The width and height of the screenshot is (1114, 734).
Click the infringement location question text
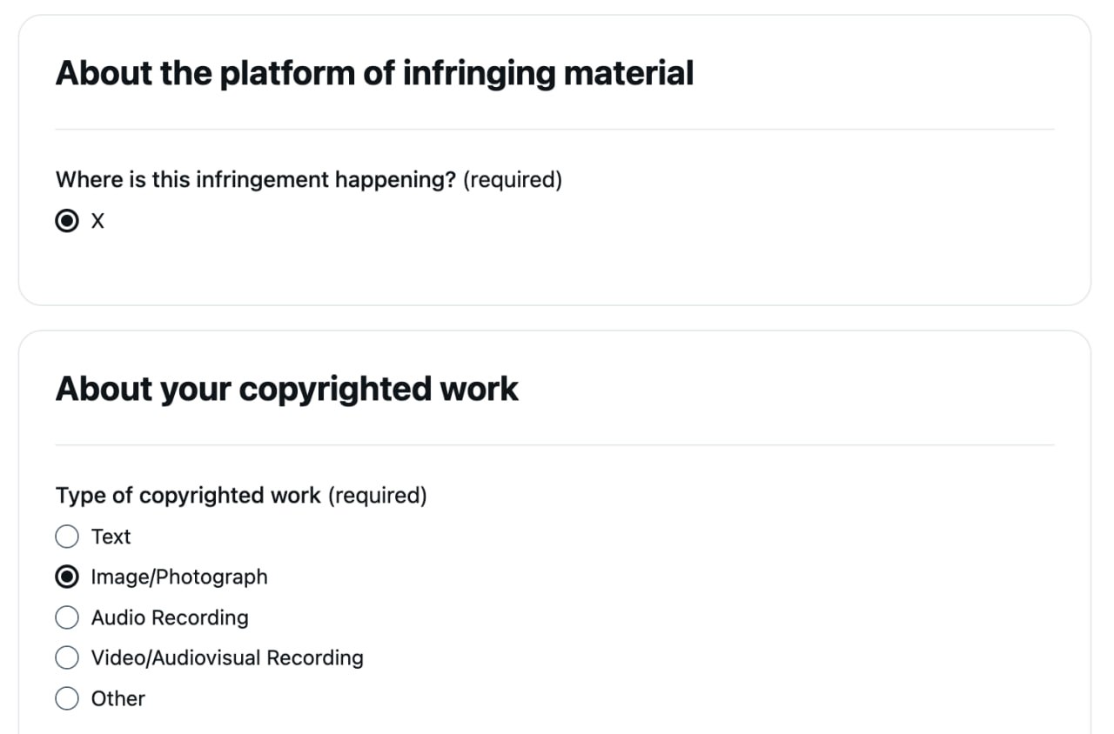[x=257, y=180]
